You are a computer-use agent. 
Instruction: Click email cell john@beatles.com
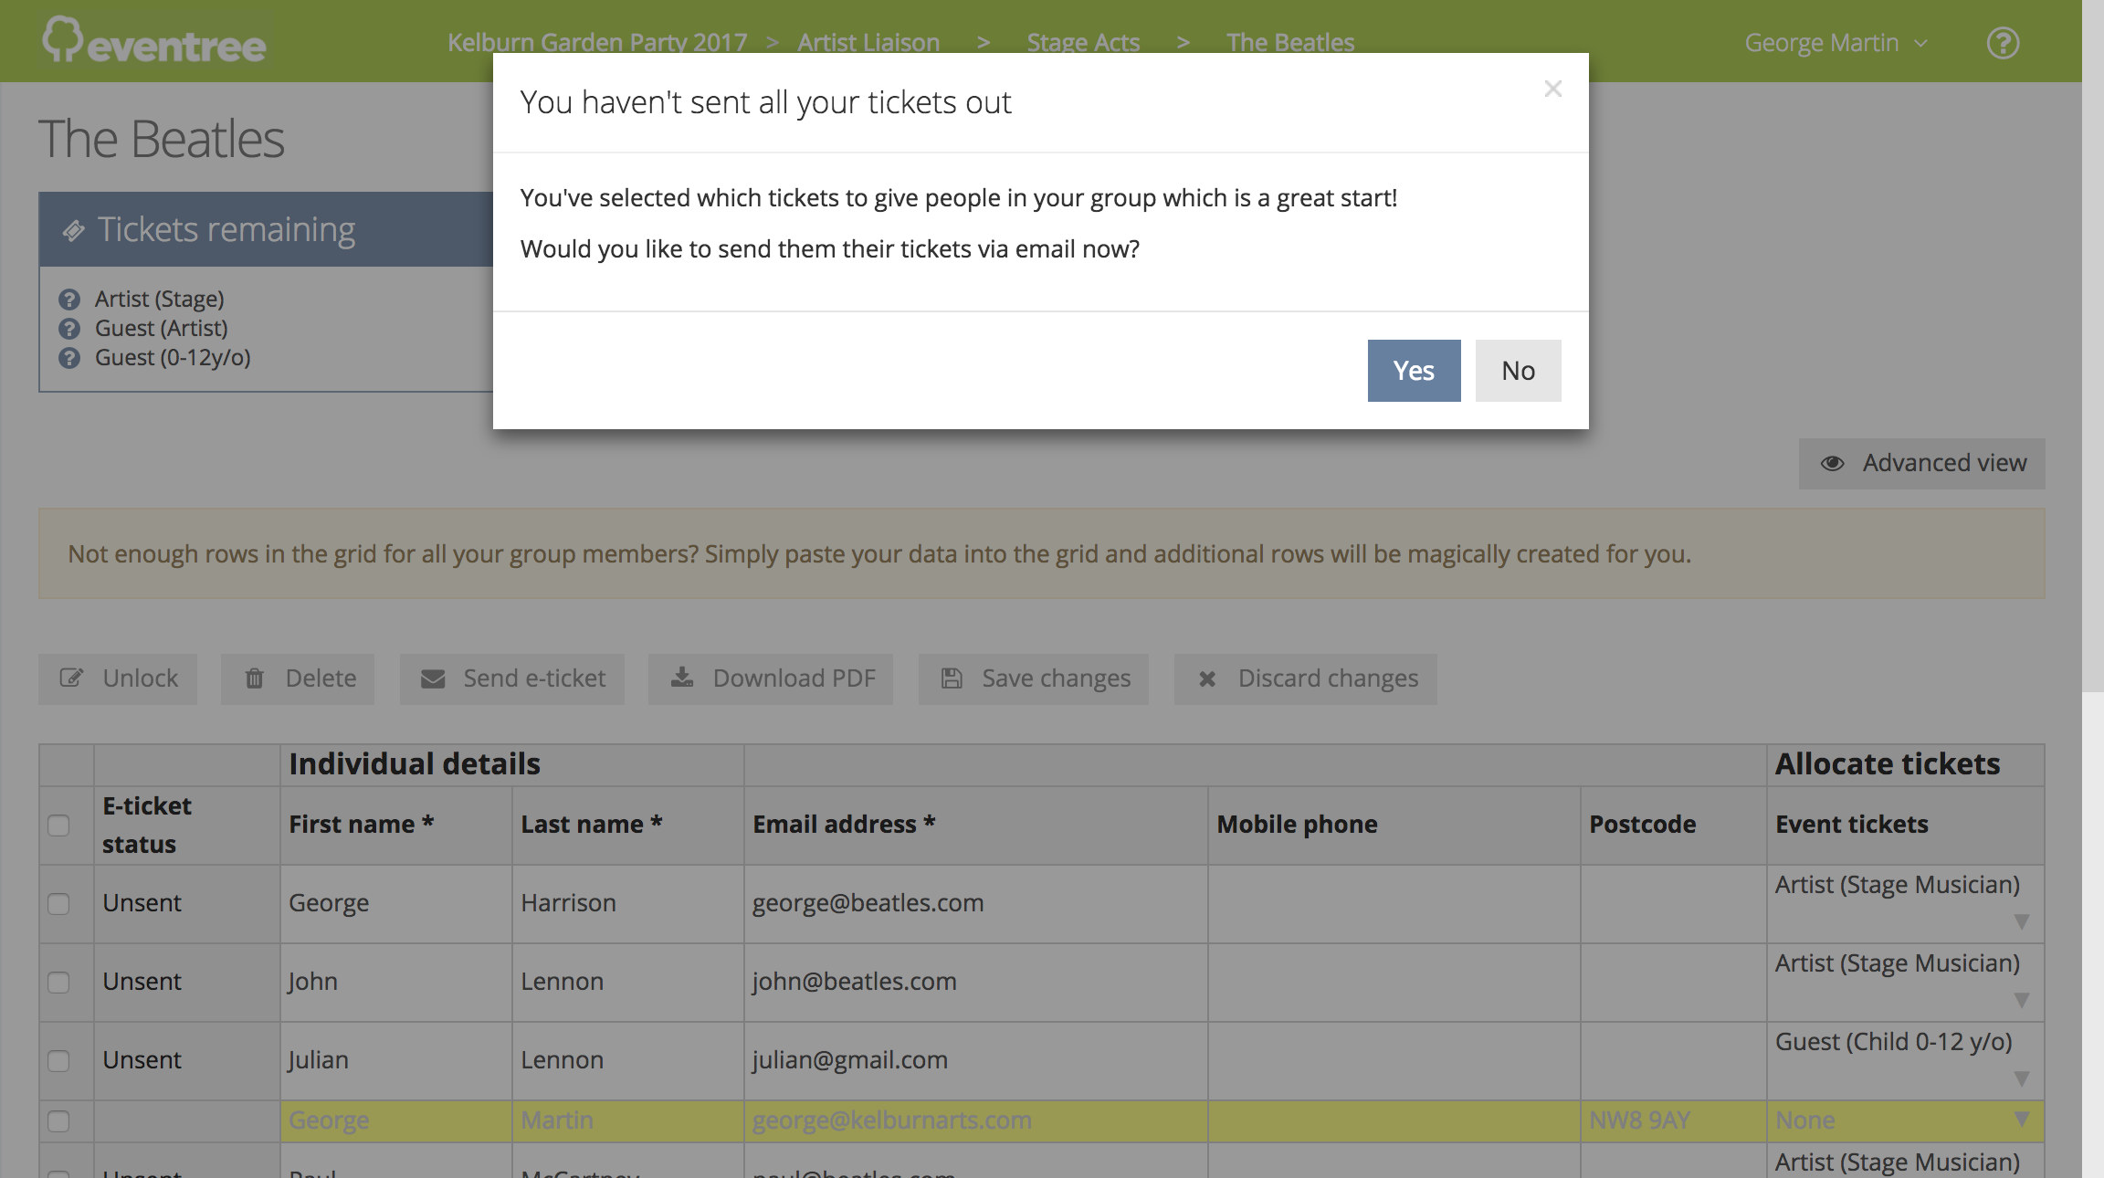click(976, 983)
